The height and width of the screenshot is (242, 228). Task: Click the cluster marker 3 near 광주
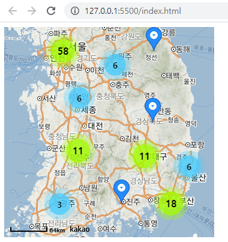pyautogui.click(x=59, y=204)
